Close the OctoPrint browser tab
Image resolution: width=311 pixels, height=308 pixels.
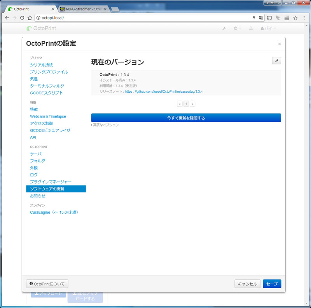tap(53, 9)
